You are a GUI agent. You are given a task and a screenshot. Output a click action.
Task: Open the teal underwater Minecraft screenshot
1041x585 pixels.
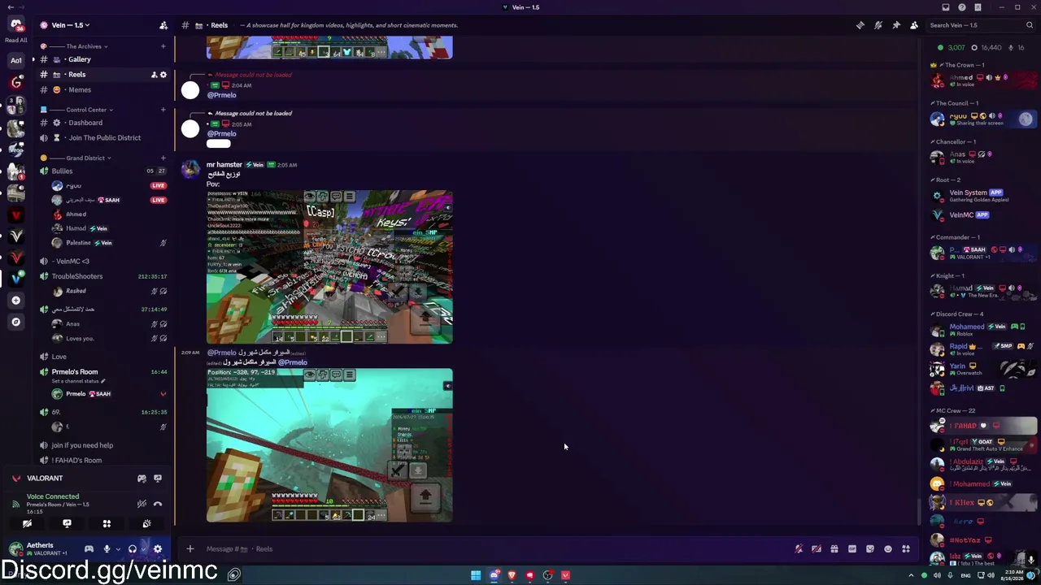(329, 445)
